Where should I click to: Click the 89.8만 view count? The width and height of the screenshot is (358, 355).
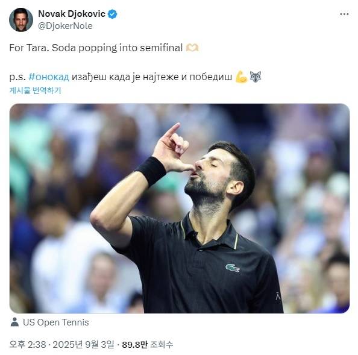click(135, 344)
